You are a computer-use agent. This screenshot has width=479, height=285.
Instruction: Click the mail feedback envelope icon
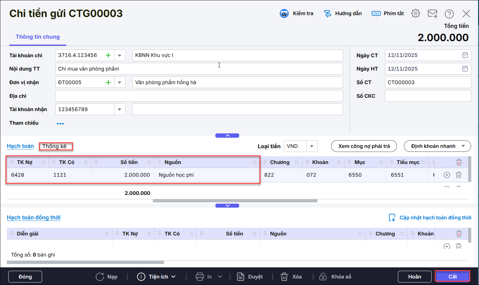click(432, 14)
